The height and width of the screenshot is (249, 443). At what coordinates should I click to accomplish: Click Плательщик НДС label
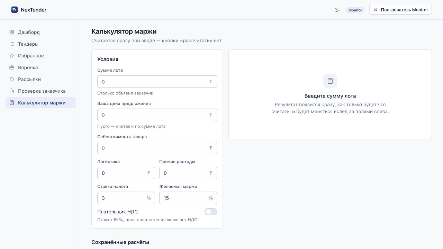[x=117, y=212]
